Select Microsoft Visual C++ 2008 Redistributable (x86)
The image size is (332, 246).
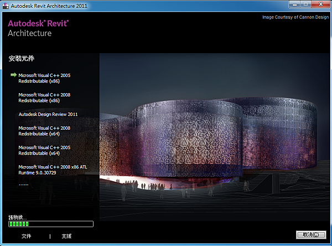click(44, 98)
